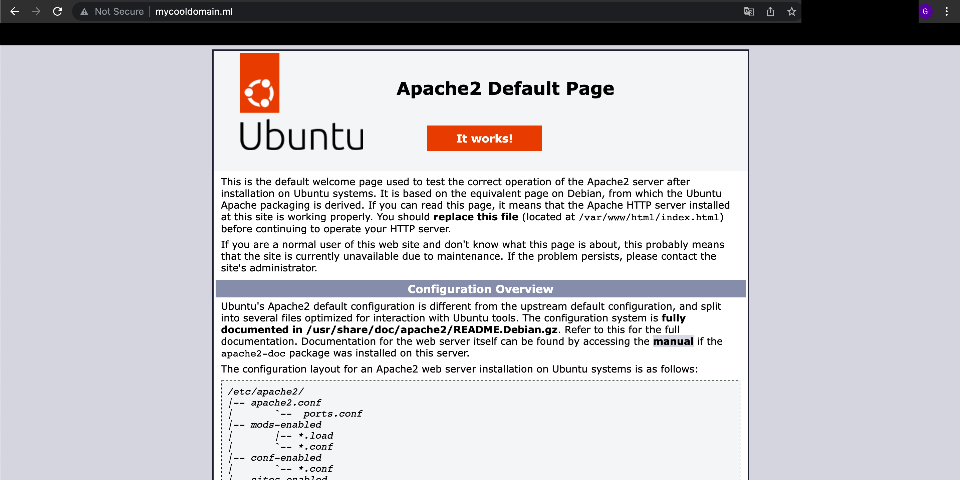Open the translate page icon
Viewport: 960px width, 480px height.
coord(749,12)
